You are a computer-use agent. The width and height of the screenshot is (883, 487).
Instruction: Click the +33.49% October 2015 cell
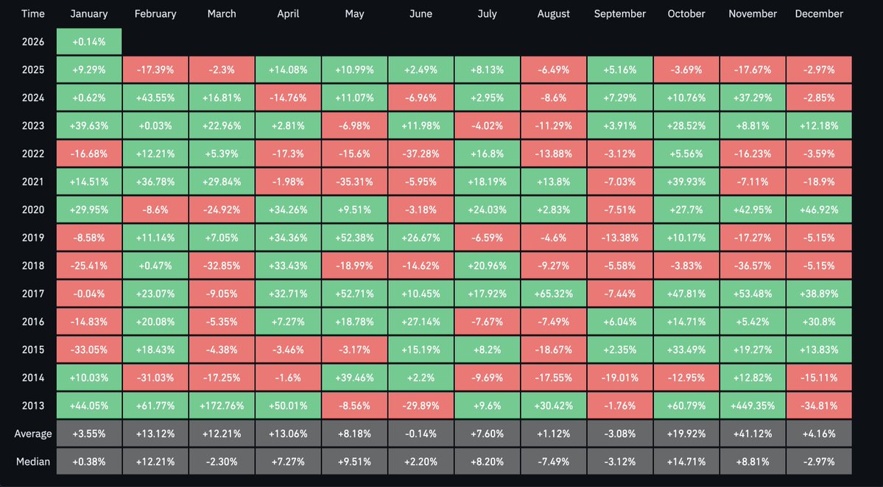coord(686,350)
